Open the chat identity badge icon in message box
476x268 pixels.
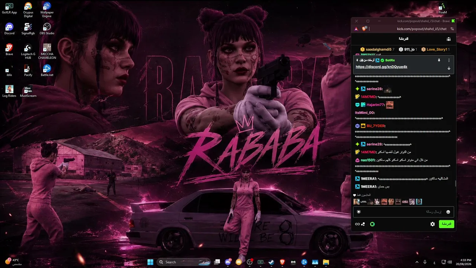[x=359, y=212]
